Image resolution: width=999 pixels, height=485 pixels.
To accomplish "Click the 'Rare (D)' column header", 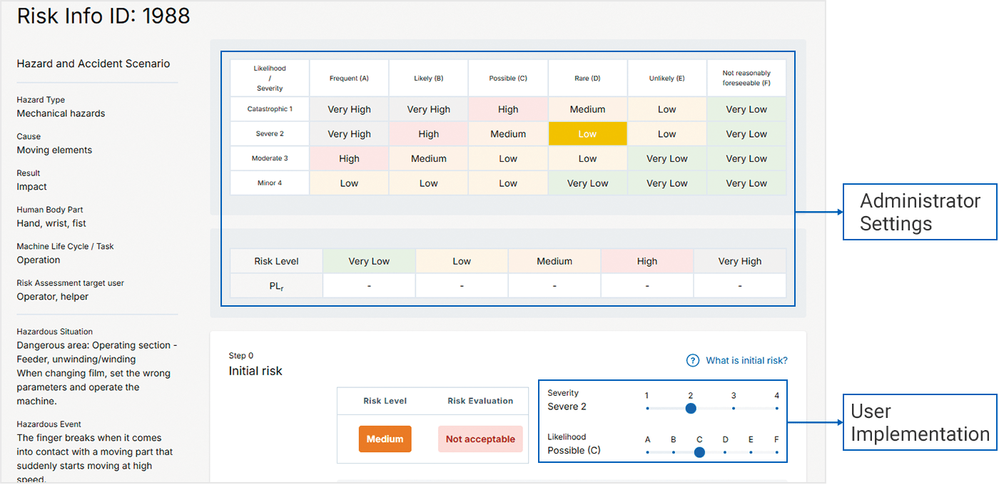I will coord(588,78).
